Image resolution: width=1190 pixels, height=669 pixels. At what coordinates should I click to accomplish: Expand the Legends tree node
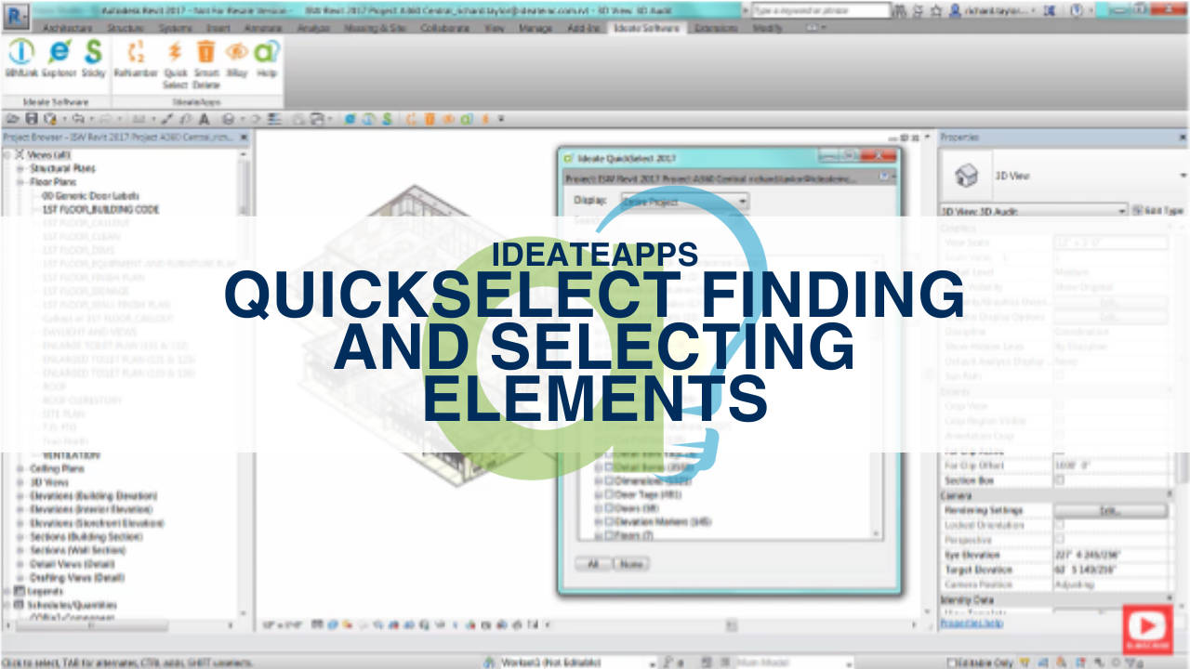point(7,591)
